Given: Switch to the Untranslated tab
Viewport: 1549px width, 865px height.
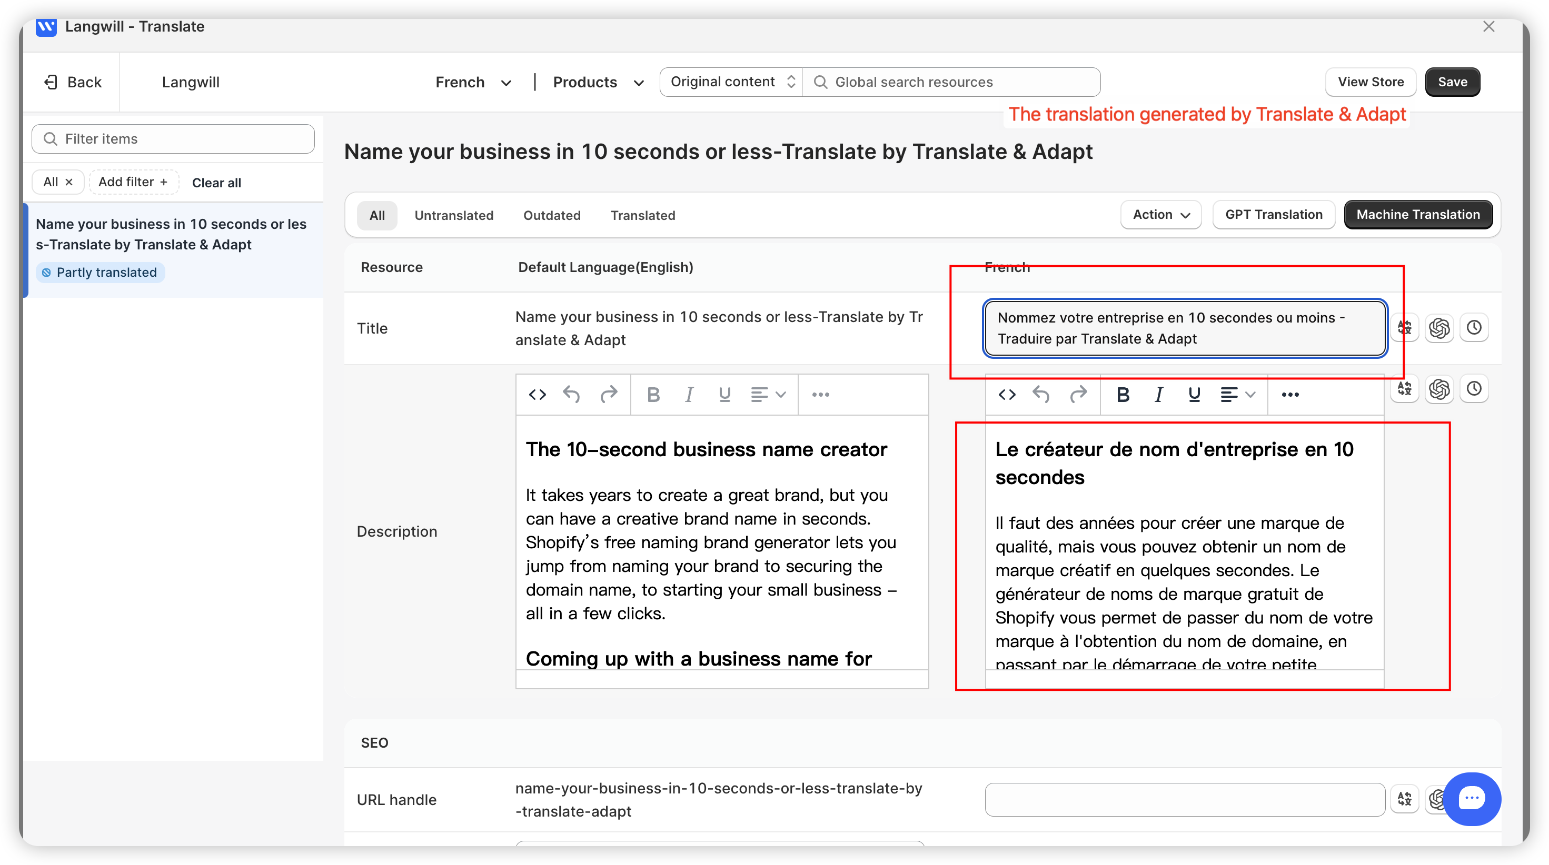Looking at the screenshot, I should tap(454, 215).
